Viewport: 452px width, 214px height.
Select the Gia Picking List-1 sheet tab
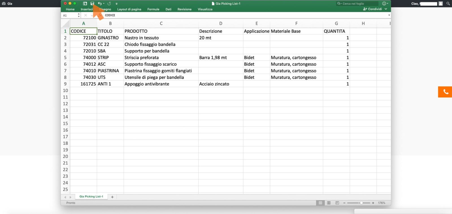coord(91,196)
